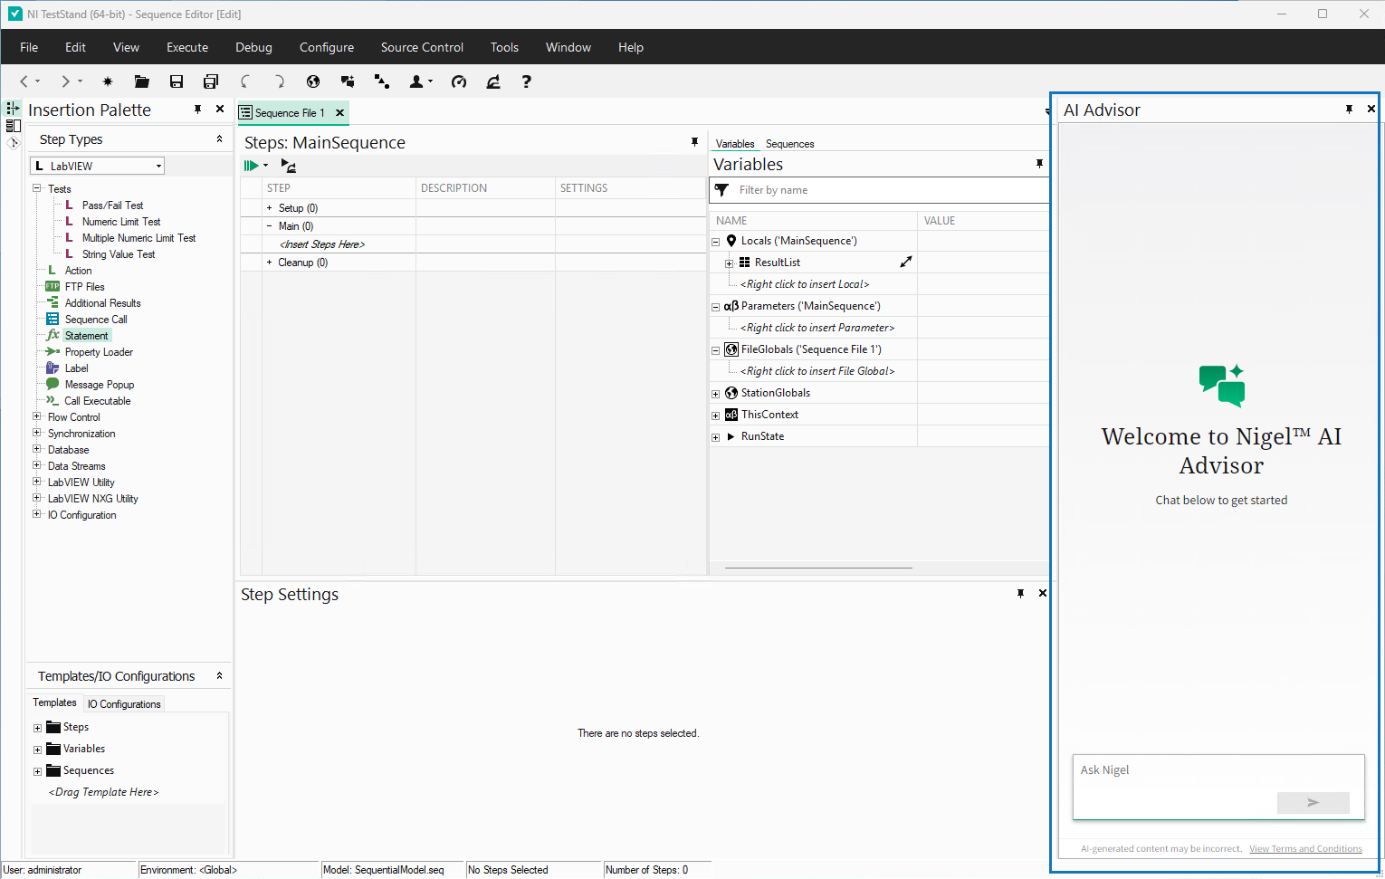
Task: Switch to the IO Configurations tab
Action: click(x=124, y=703)
